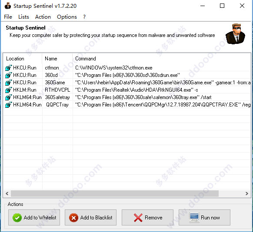Viewport: 253px width, 232px height.
Task: Click the HKLM:Run location text
Action: pyautogui.click(x=25, y=90)
